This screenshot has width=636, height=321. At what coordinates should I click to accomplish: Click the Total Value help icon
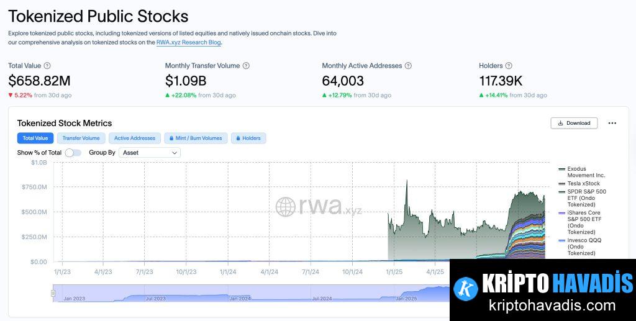pyautogui.click(x=47, y=66)
